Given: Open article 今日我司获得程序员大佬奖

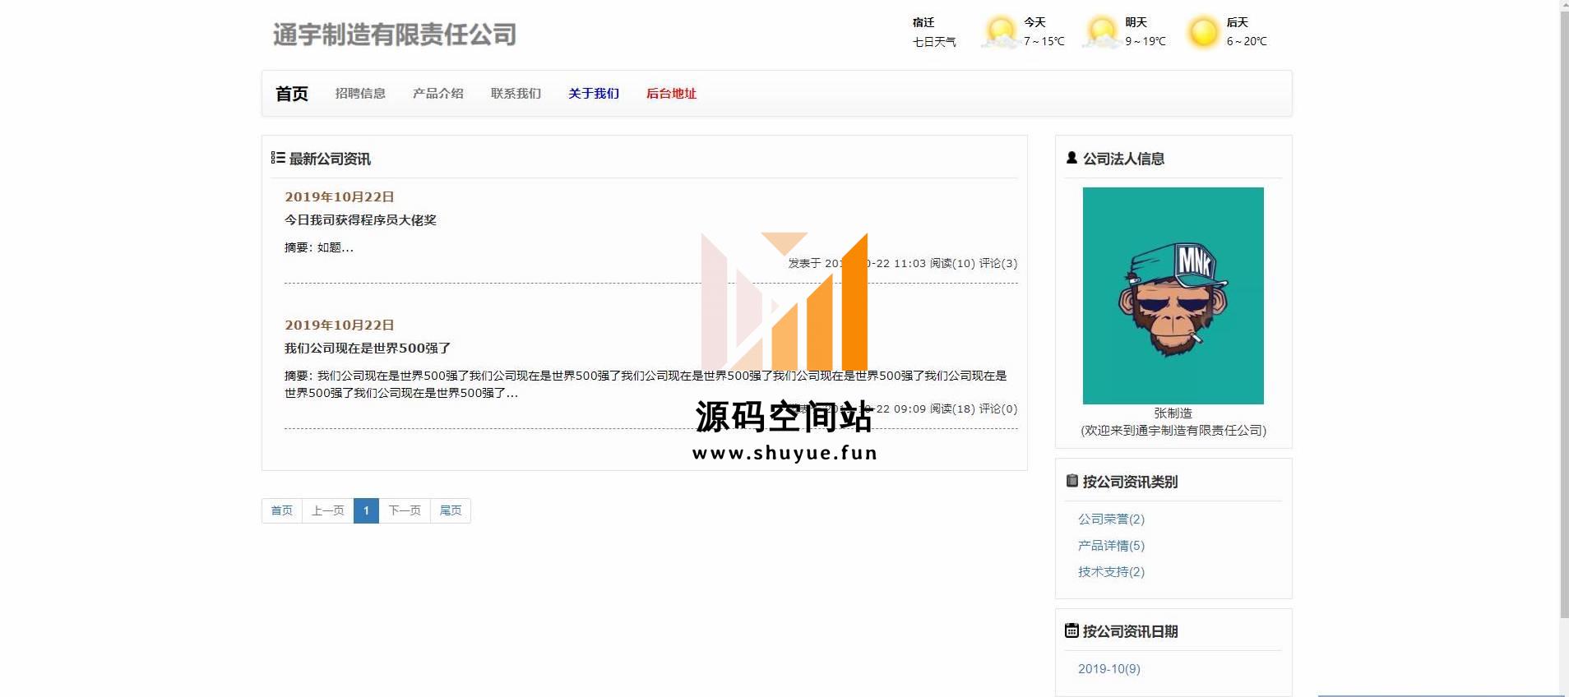Looking at the screenshot, I should tap(360, 220).
